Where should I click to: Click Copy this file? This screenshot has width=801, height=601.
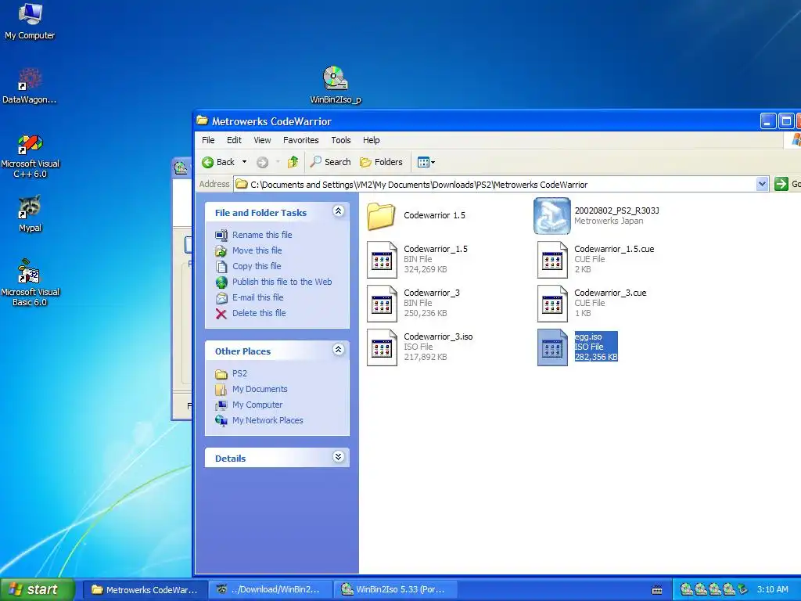tap(257, 266)
